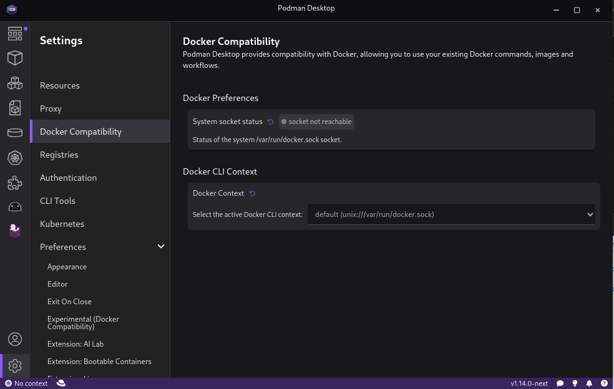Navigate to the Pods view
614x389 pixels.
pos(15,83)
